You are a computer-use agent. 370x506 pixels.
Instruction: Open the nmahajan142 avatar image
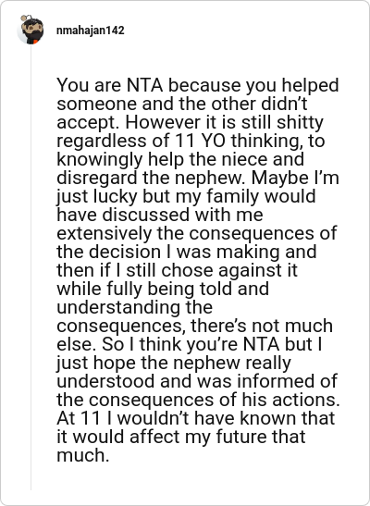tap(31, 30)
